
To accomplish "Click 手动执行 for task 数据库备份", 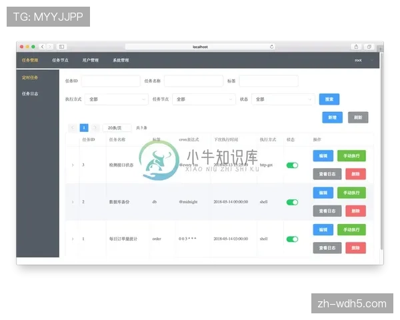I will point(351,193).
